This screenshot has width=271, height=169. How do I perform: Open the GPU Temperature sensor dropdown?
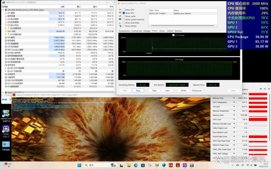[x=234, y=102]
